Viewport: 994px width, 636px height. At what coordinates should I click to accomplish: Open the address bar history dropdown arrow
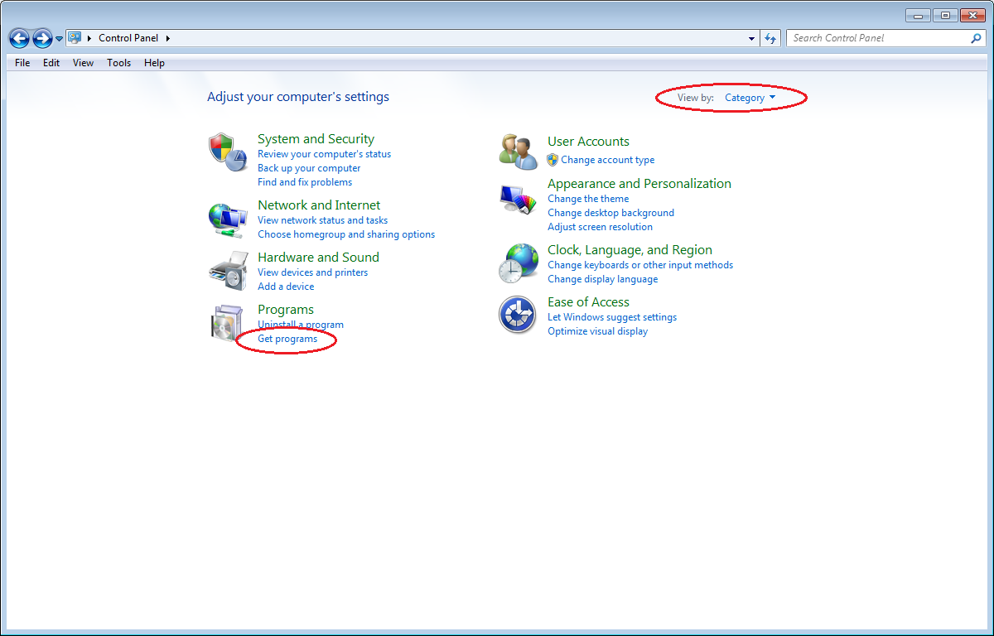[751, 38]
